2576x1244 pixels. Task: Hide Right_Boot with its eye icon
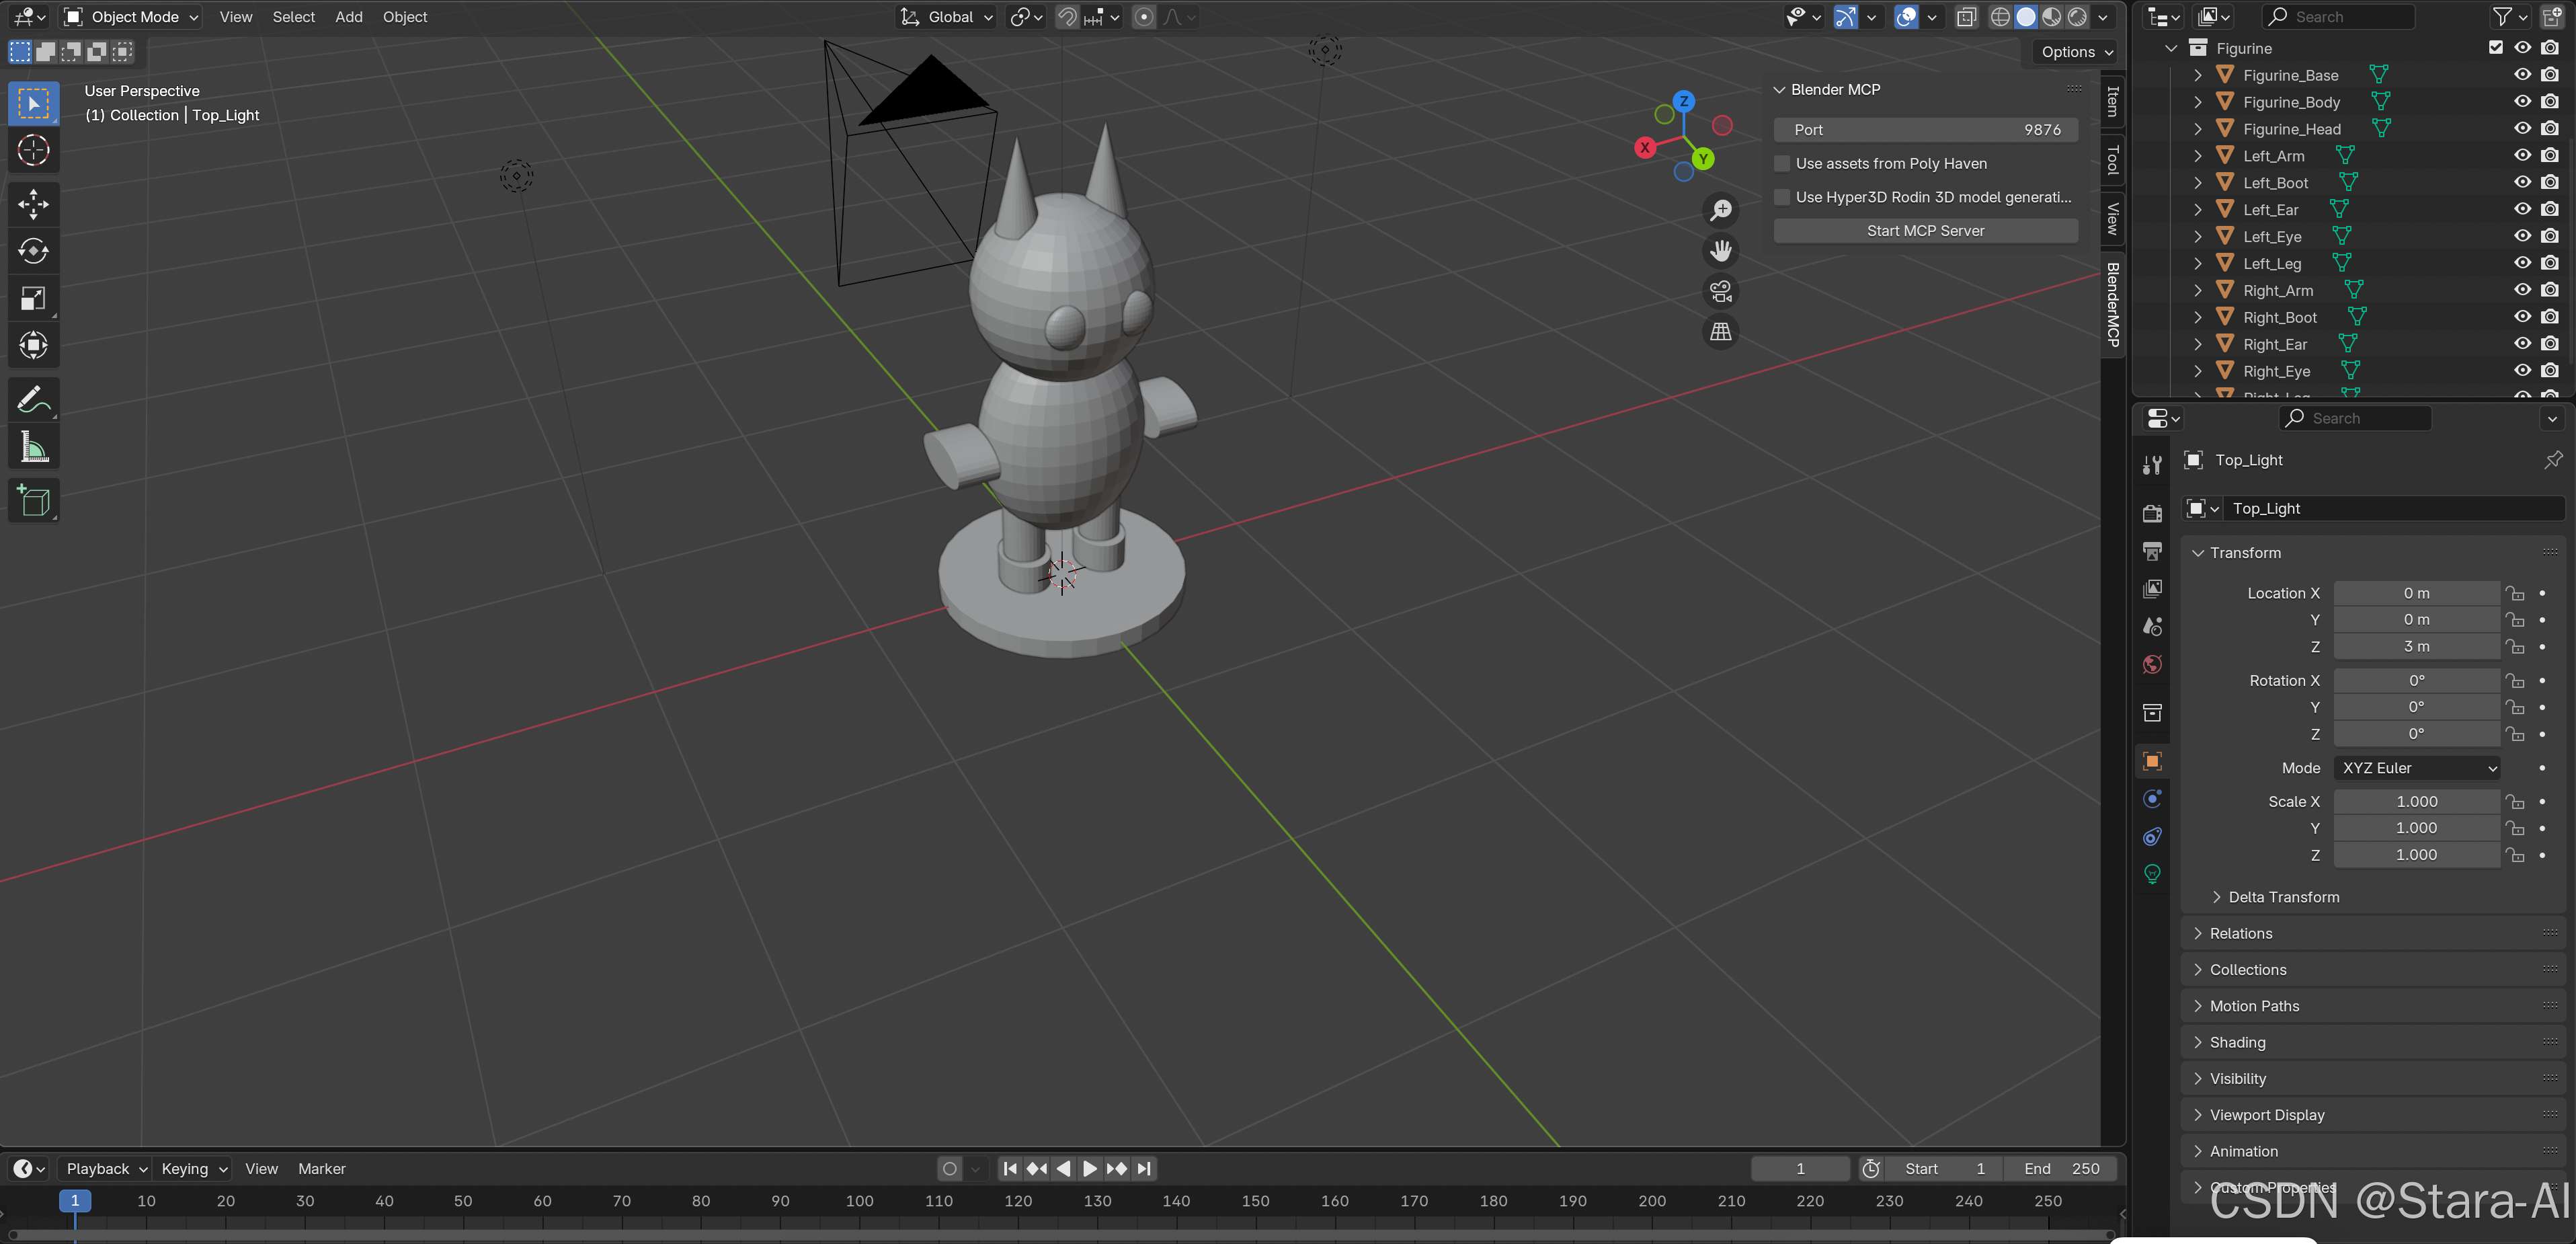(x=2522, y=316)
